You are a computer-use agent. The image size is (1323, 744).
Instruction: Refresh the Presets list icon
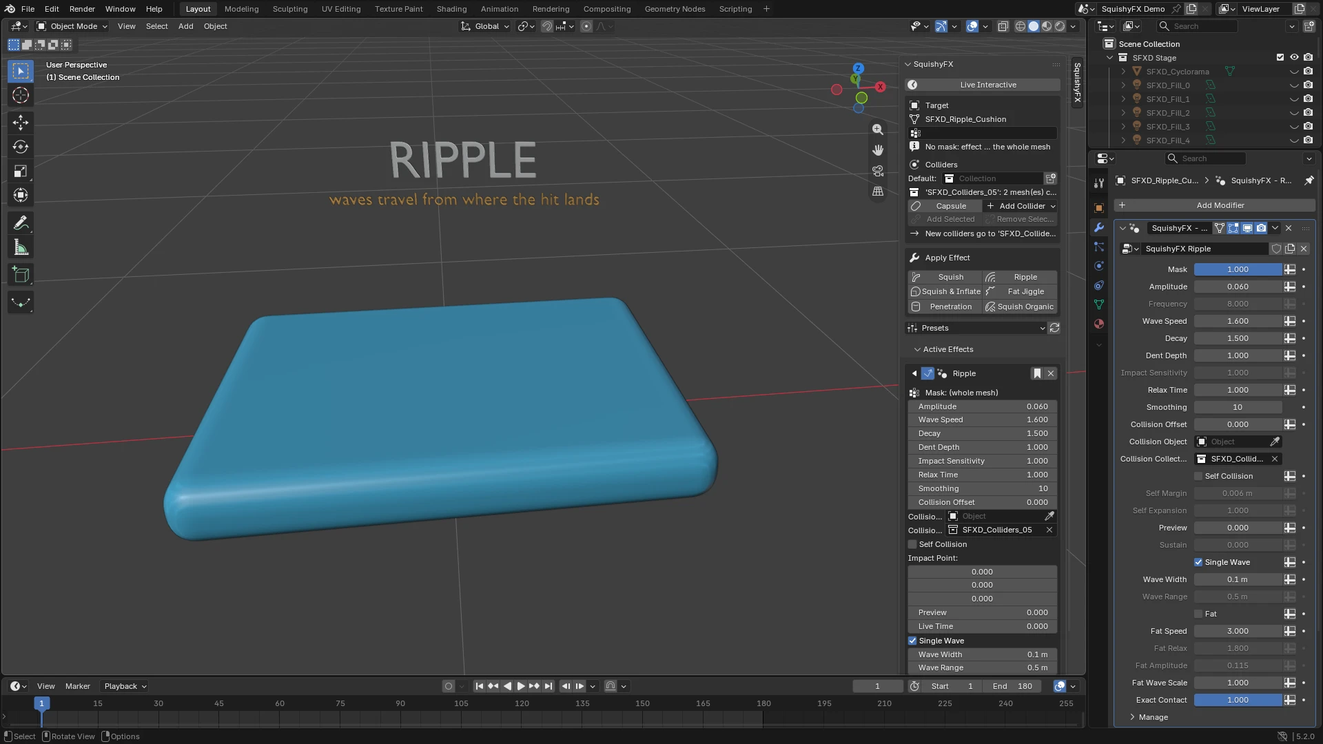coord(1054,328)
